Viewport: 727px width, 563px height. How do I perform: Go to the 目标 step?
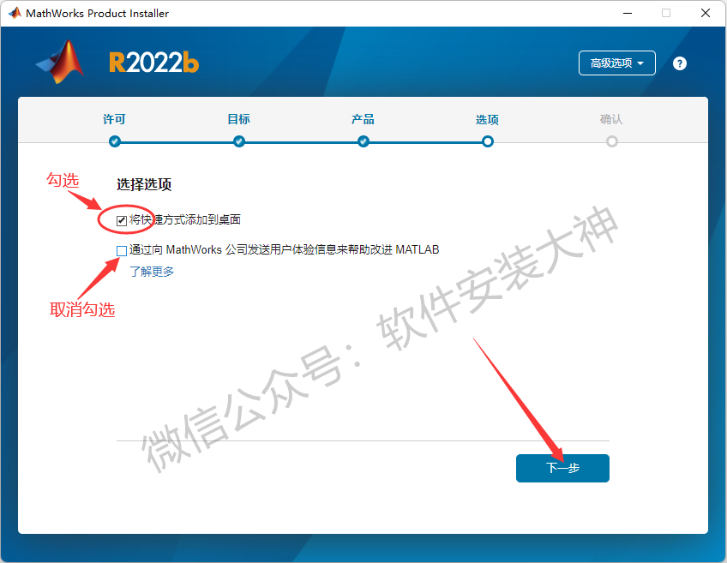tap(238, 120)
